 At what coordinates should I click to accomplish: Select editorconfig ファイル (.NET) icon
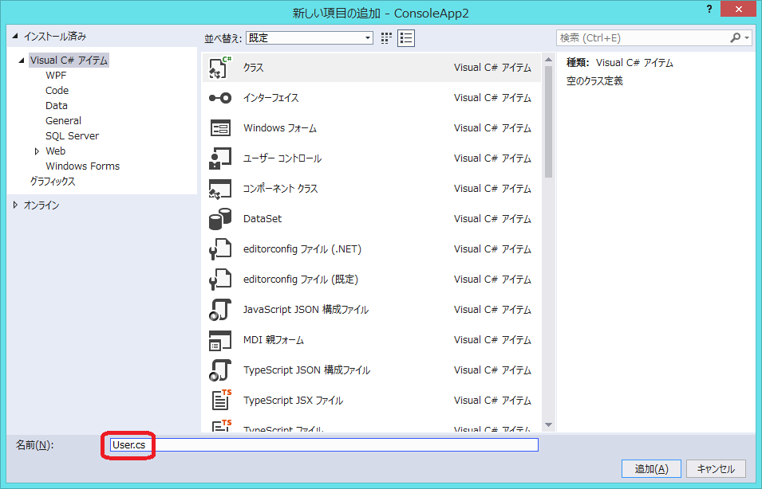click(x=220, y=249)
